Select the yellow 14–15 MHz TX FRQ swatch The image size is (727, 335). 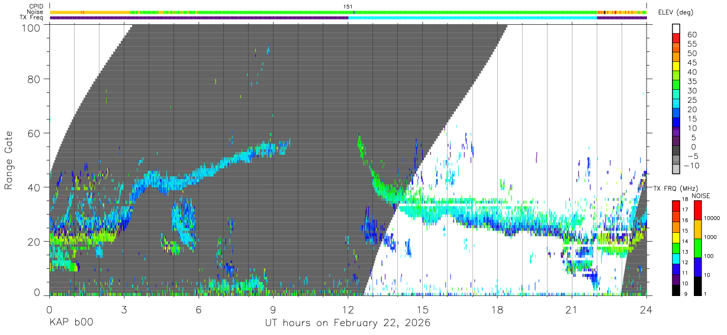click(x=676, y=236)
